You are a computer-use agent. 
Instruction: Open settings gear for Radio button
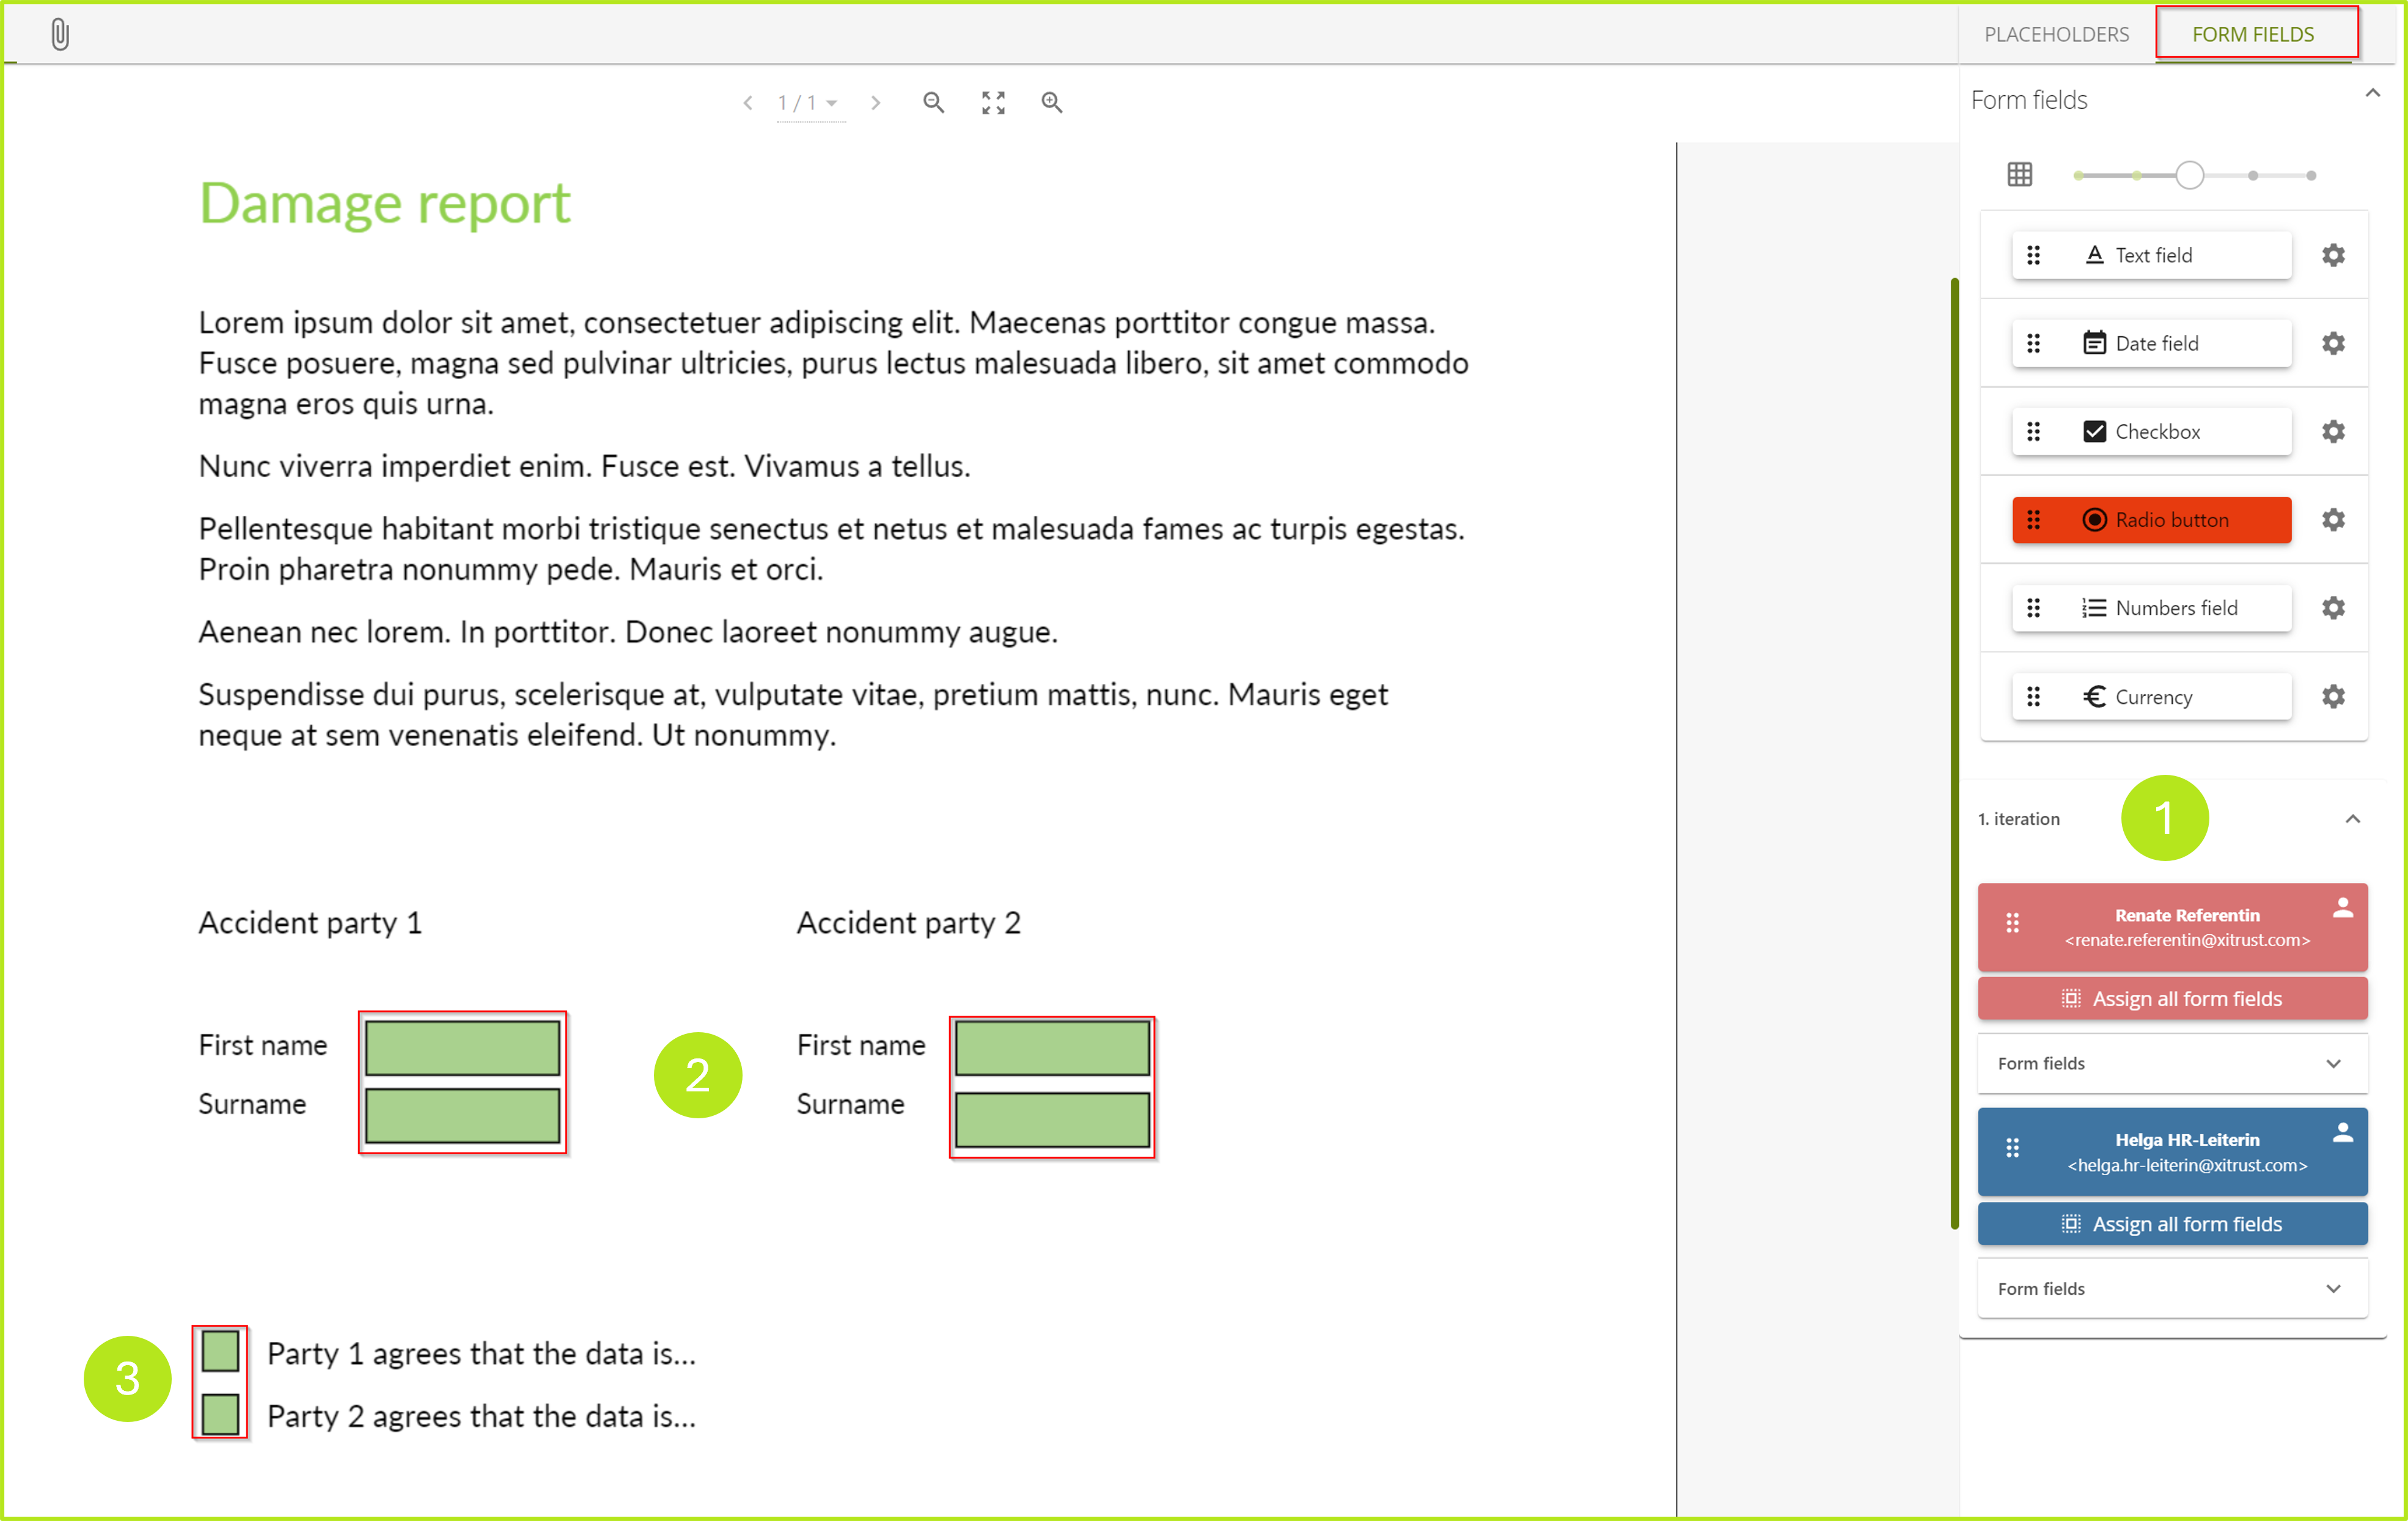(2332, 520)
